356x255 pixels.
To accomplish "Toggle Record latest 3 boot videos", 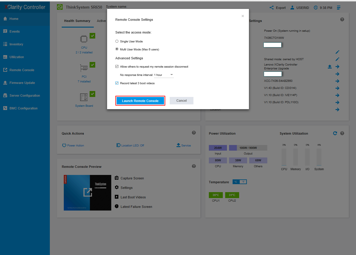I will 117,83.
